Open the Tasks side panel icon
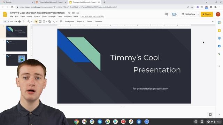This screenshot has height=125, width=223. point(219,39)
